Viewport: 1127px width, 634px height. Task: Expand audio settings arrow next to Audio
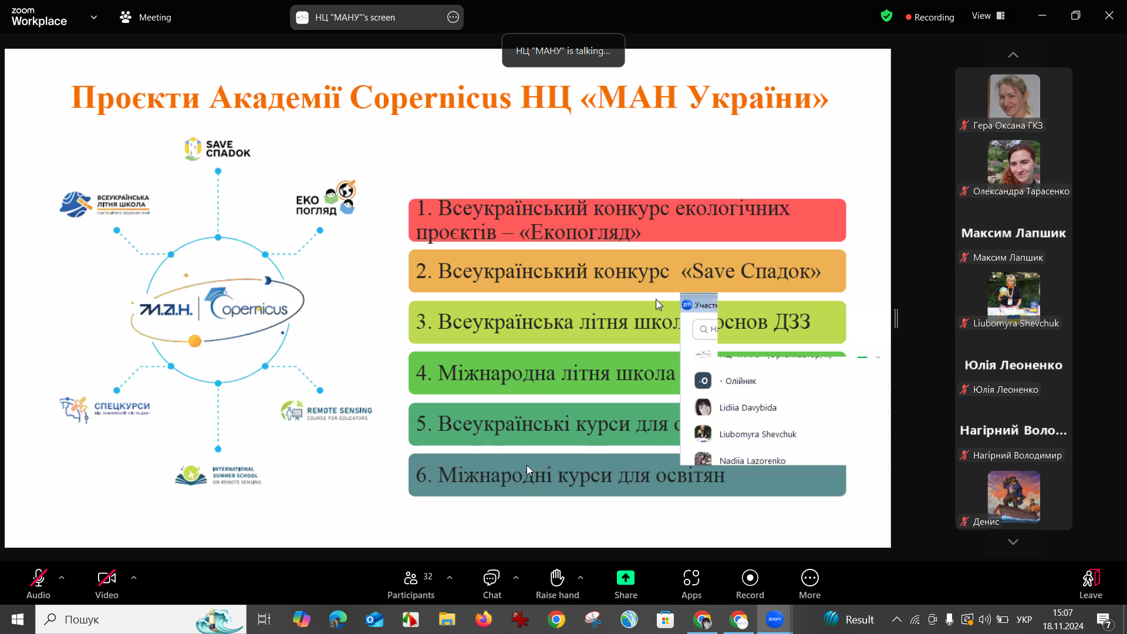coord(62,578)
